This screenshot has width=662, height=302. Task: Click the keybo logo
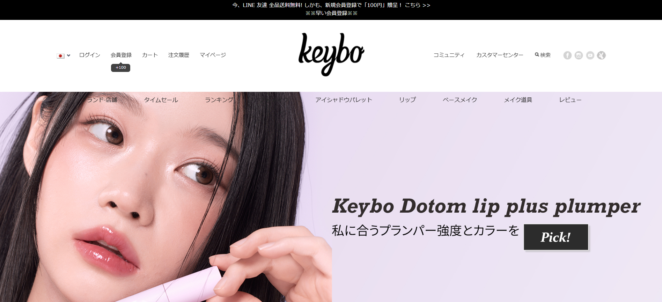331,54
